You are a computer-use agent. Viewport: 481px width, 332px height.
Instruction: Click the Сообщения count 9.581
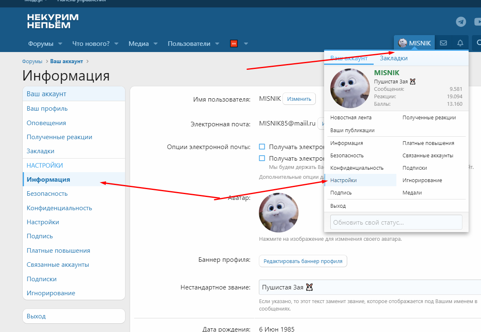456,89
